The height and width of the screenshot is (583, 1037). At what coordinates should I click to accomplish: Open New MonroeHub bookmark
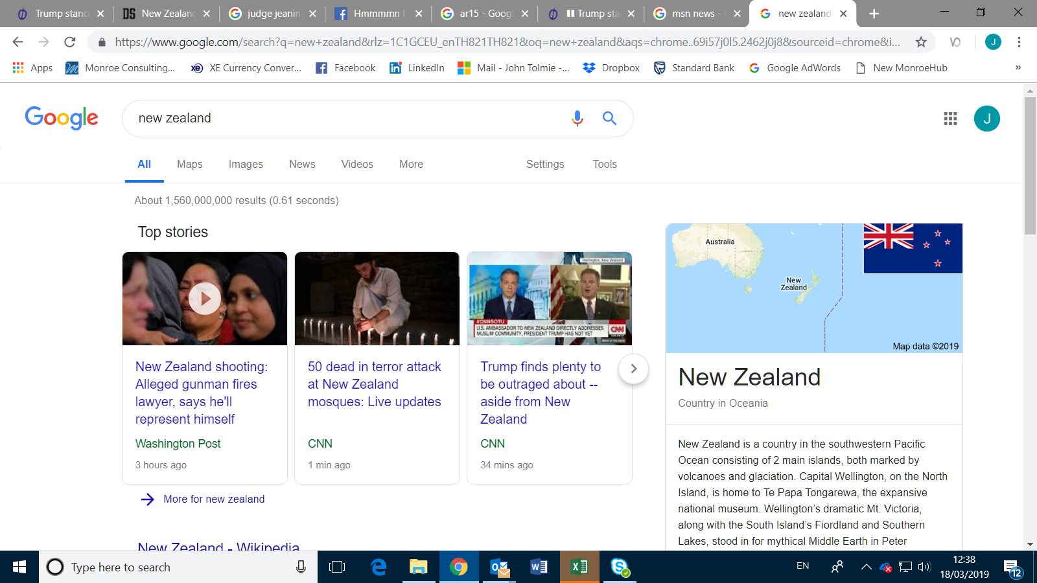(902, 68)
